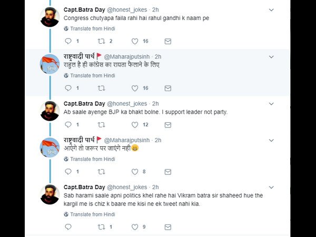Retweet the Hindi tweet with 8 likes
Image resolution: width=316 pixels, height=237 pixels.
point(102,172)
